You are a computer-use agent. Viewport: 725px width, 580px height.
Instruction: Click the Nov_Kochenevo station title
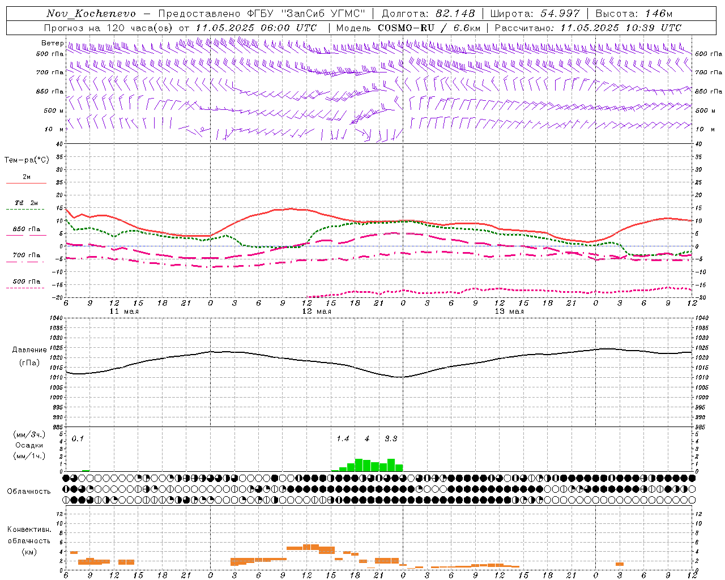91,14
